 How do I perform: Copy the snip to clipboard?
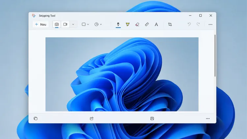tap(36, 119)
